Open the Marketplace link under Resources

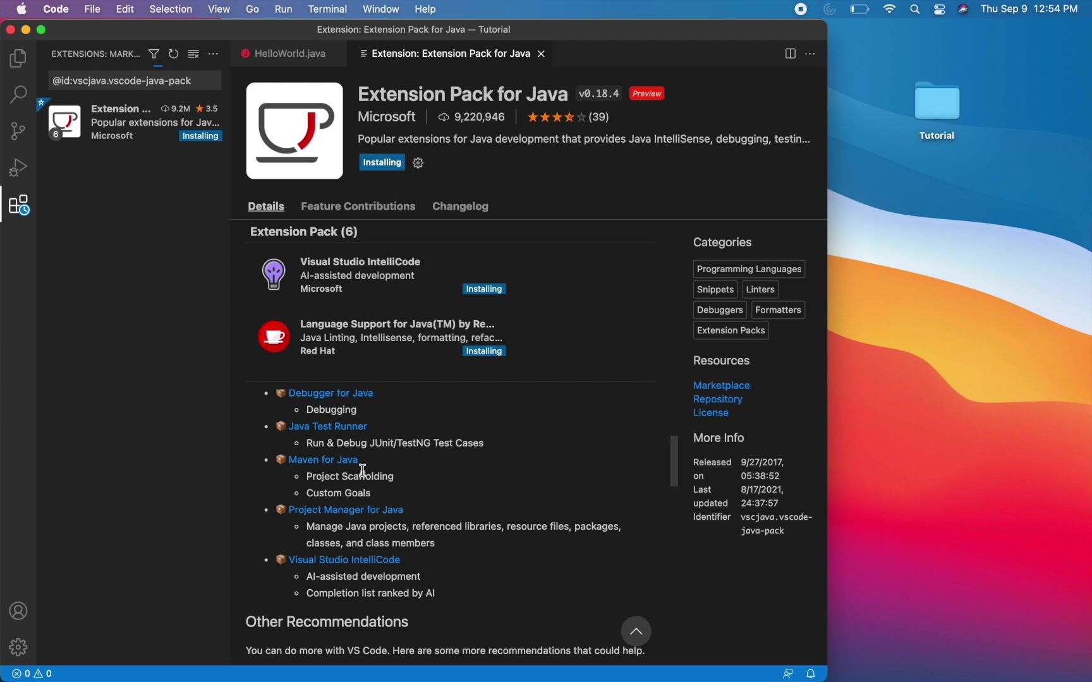click(x=721, y=385)
